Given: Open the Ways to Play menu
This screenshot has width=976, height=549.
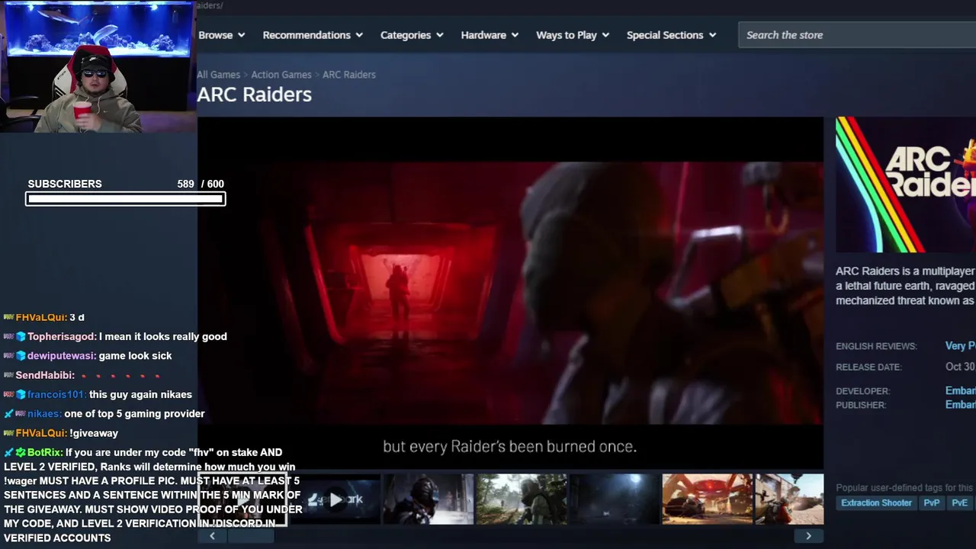Looking at the screenshot, I should pos(573,35).
